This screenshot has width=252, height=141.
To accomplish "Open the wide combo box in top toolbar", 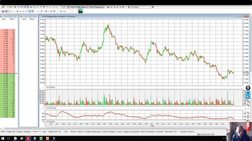I will coord(141,7).
